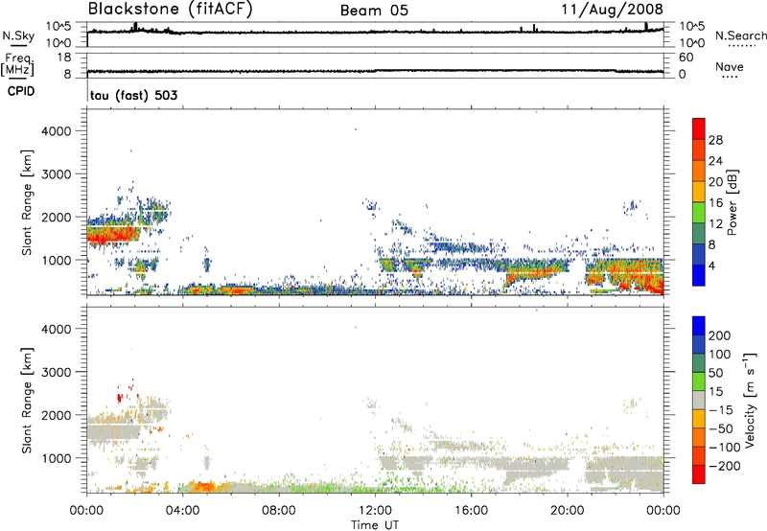
Task: Click the 'Blackstone (fitACF)' title text
Action: pyautogui.click(x=170, y=9)
